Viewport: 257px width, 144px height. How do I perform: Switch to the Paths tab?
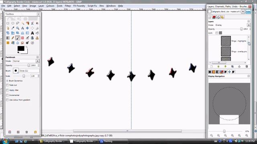[x=218, y=17]
